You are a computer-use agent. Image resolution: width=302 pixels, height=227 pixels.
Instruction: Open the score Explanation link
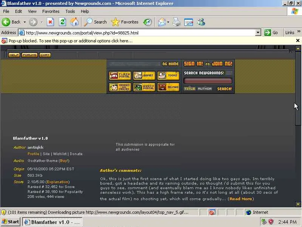pos(58,182)
